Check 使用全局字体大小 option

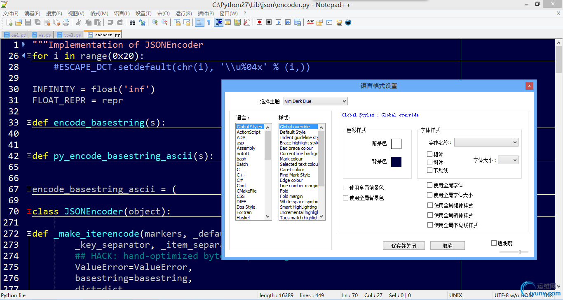(x=430, y=195)
